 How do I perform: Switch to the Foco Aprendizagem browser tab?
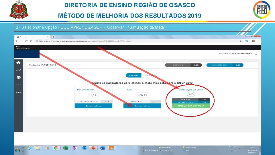pos(32,37)
